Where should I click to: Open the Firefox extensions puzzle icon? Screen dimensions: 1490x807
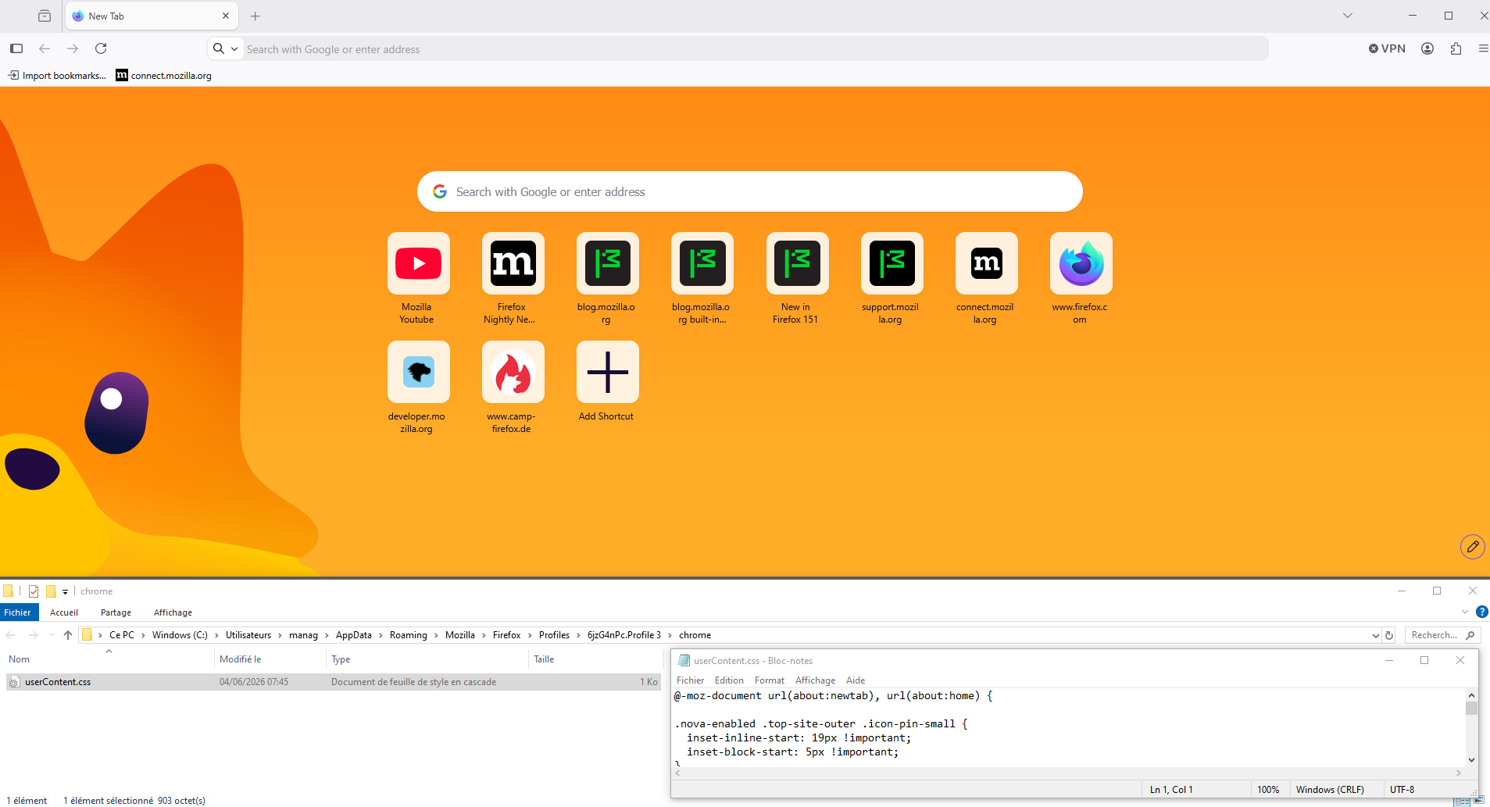pyautogui.click(x=1456, y=48)
